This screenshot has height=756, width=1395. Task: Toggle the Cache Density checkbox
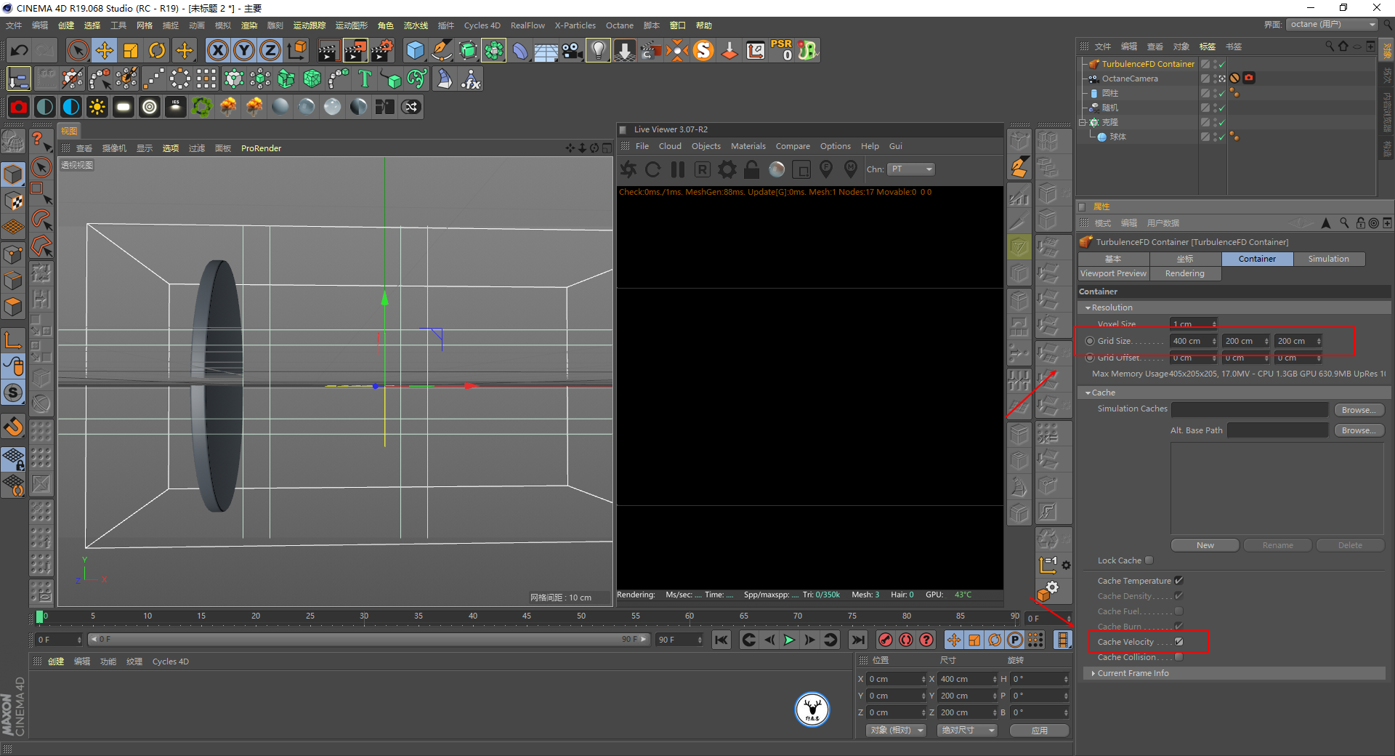(1178, 596)
